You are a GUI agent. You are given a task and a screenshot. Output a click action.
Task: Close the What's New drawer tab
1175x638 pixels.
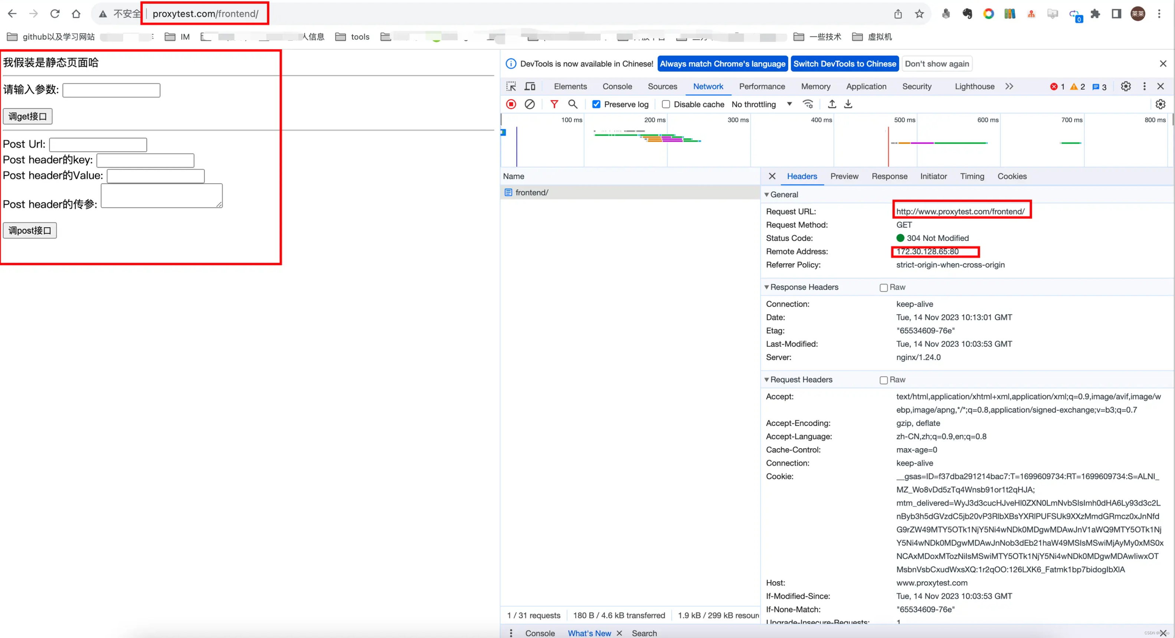pos(619,633)
